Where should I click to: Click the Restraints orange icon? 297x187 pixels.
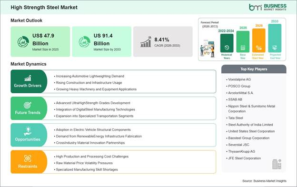click(x=28, y=158)
